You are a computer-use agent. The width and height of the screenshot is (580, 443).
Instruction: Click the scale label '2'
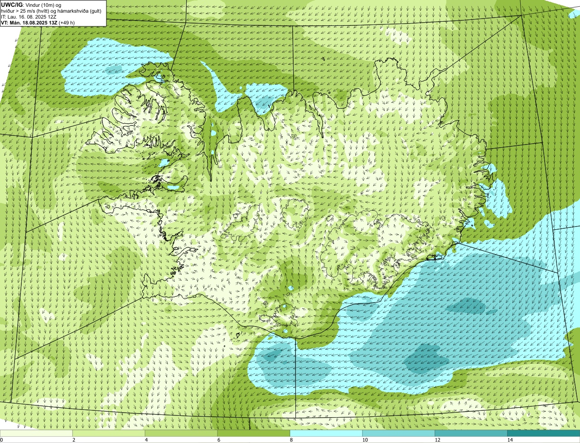pyautogui.click(x=73, y=440)
